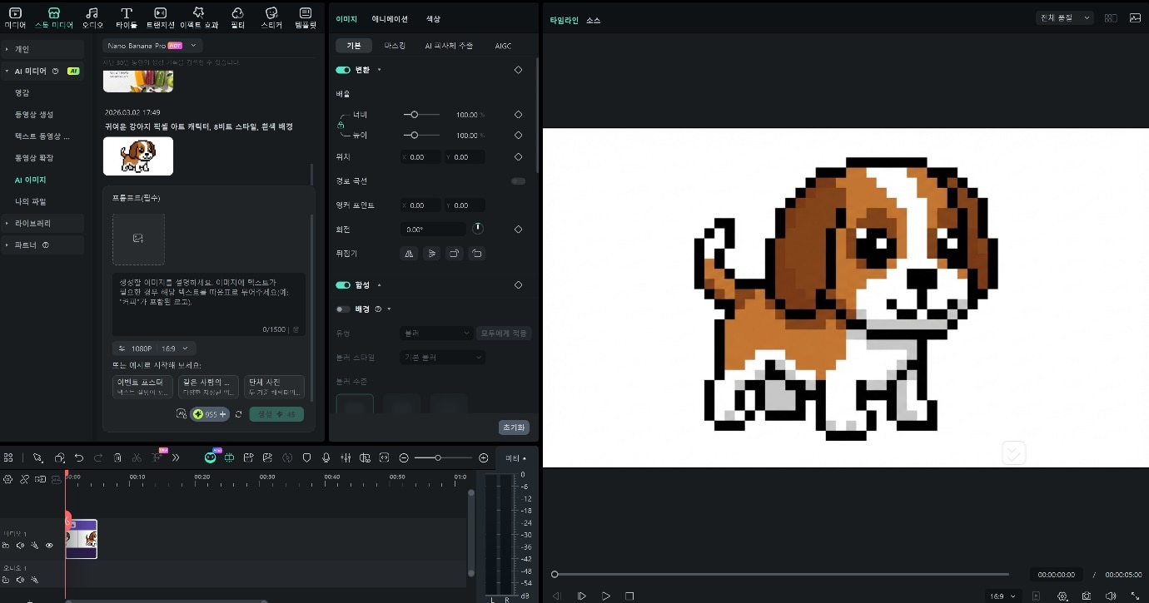Hide video track 1 using the eye icon

[49, 546]
